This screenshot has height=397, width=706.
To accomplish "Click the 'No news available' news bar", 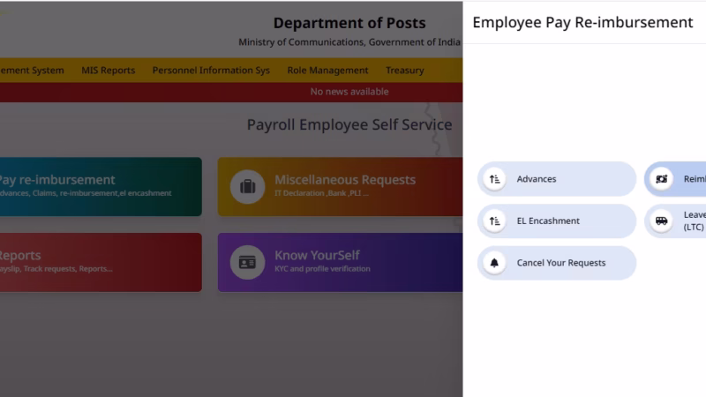I will pos(349,92).
